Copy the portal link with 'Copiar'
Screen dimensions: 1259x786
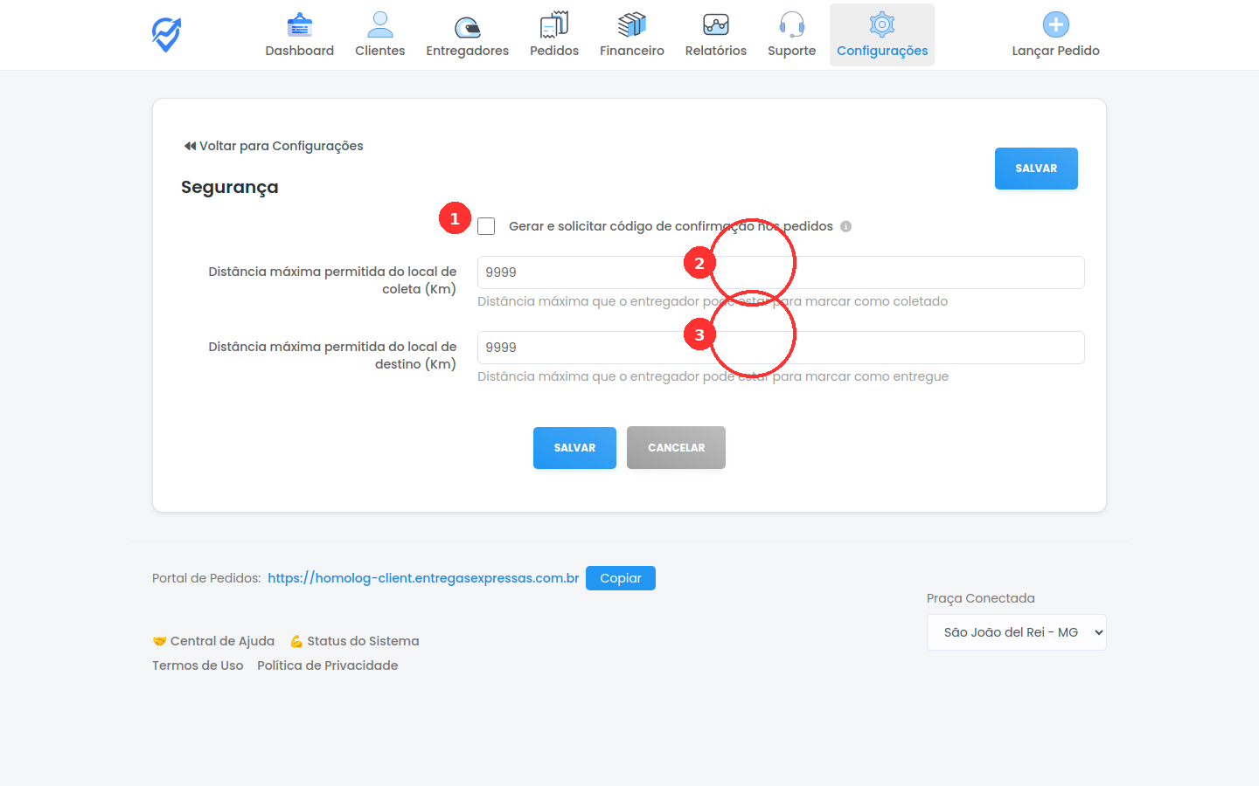(x=621, y=577)
